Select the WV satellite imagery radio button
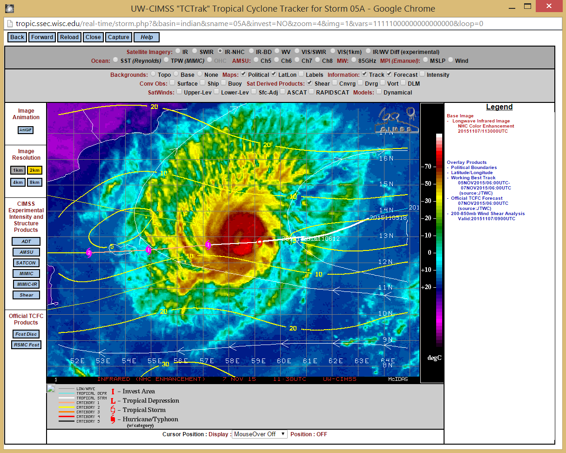 [277, 52]
